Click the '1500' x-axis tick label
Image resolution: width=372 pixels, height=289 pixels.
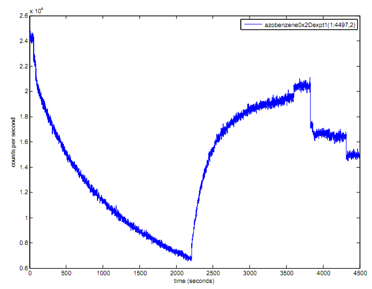139,273
